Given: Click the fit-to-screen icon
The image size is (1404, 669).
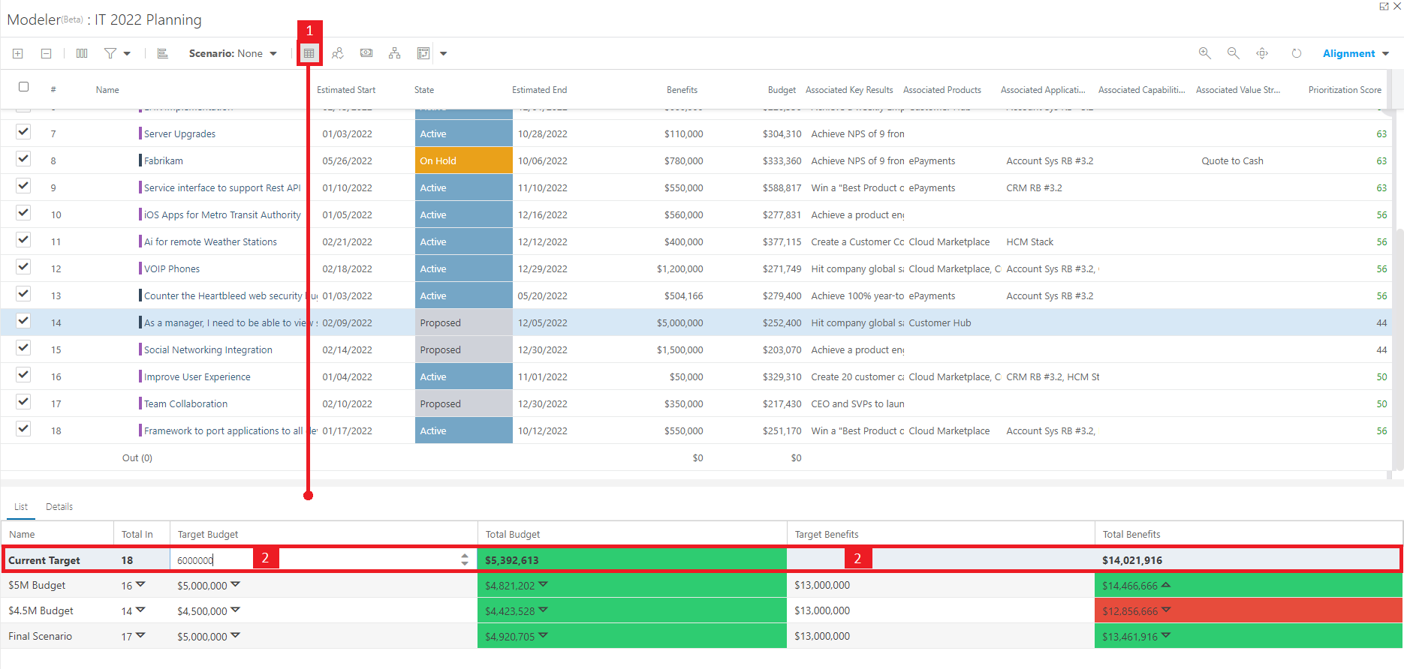Looking at the screenshot, I should coord(1262,53).
